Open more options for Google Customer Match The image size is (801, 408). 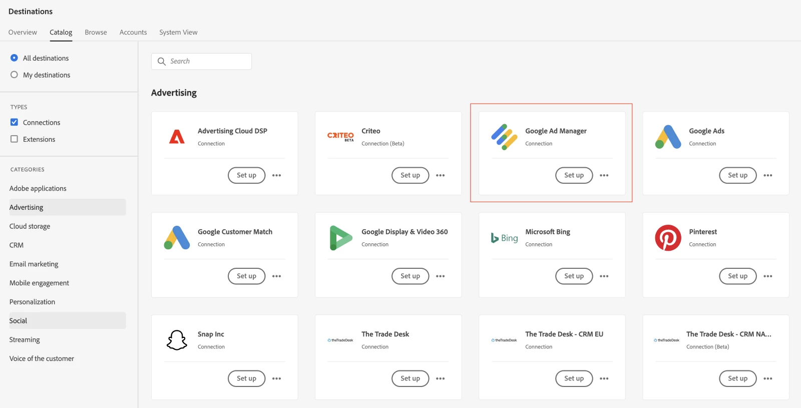(277, 276)
